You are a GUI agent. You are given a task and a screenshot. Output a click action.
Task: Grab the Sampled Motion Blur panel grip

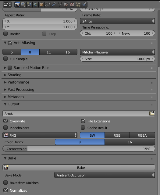pos(153,68)
